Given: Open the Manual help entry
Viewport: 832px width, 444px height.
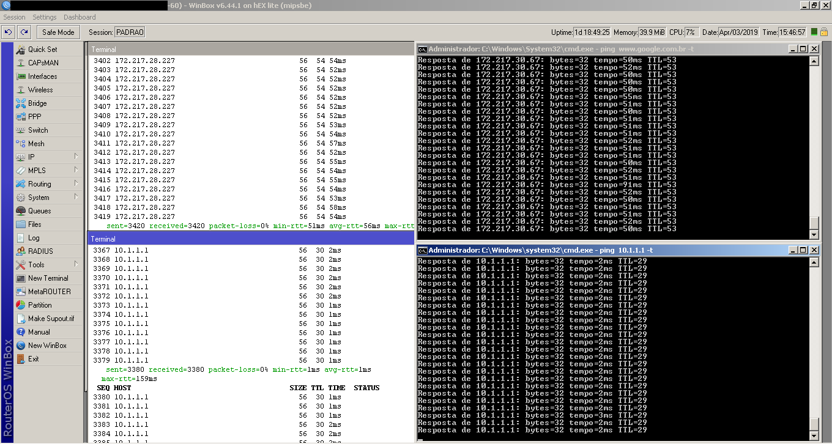Looking at the screenshot, I should point(39,332).
